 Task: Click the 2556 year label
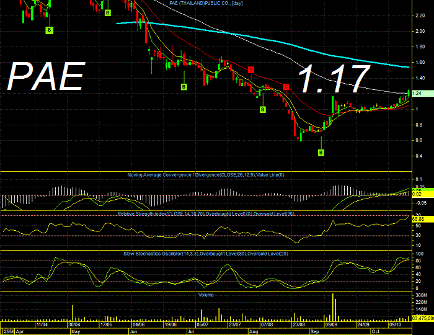point(9,331)
